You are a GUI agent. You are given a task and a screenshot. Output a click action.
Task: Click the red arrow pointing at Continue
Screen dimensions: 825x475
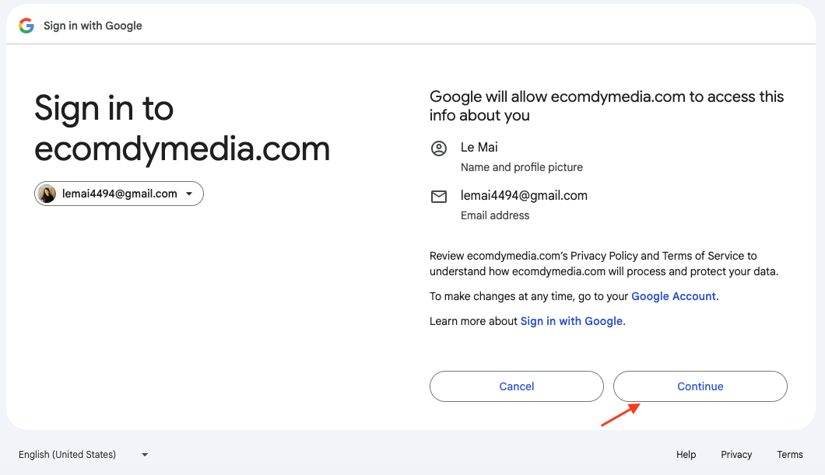pos(620,414)
